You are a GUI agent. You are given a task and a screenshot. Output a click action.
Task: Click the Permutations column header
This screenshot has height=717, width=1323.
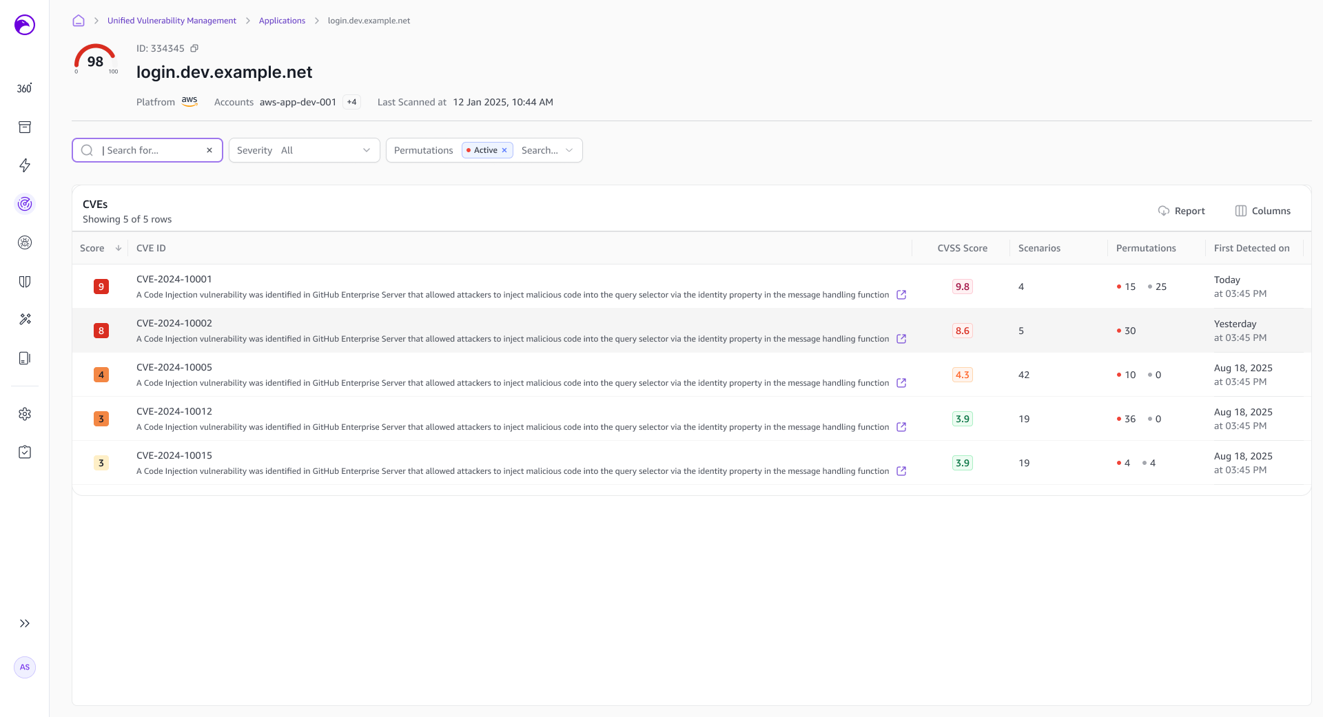(x=1146, y=248)
